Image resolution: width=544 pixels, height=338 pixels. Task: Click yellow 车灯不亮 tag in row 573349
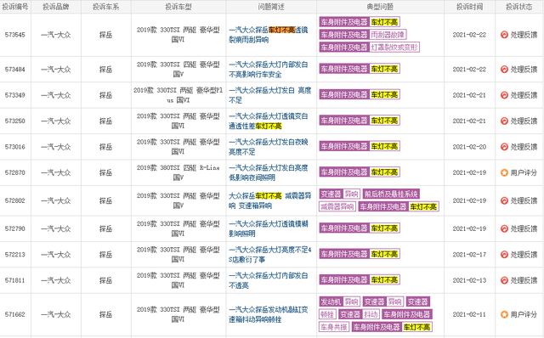pyautogui.click(x=384, y=94)
